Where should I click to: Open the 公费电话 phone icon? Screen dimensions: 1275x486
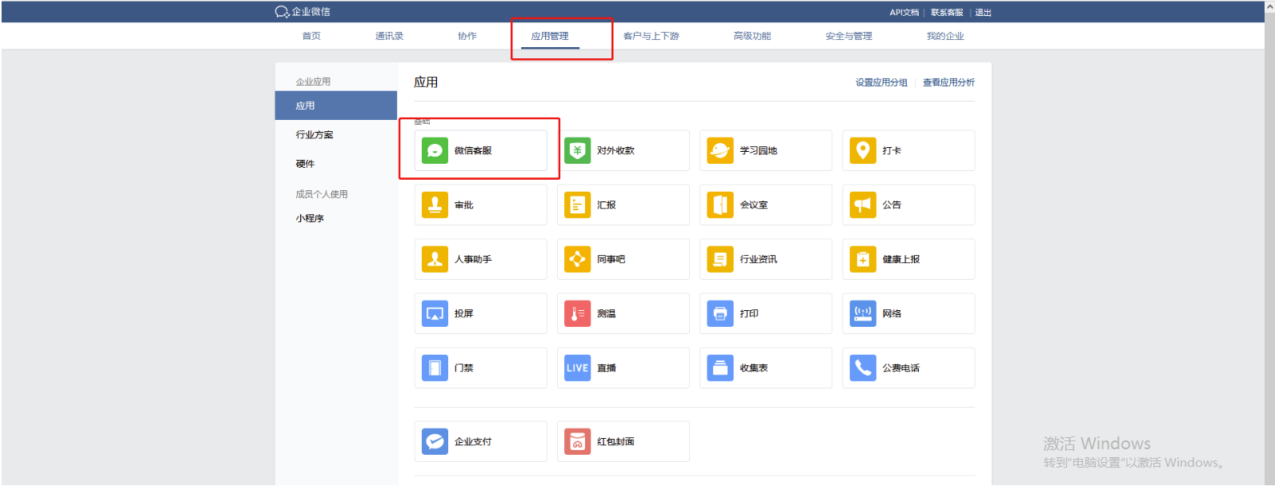coord(862,368)
